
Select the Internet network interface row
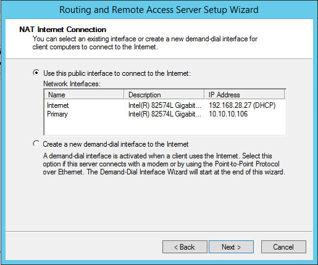[165, 105]
